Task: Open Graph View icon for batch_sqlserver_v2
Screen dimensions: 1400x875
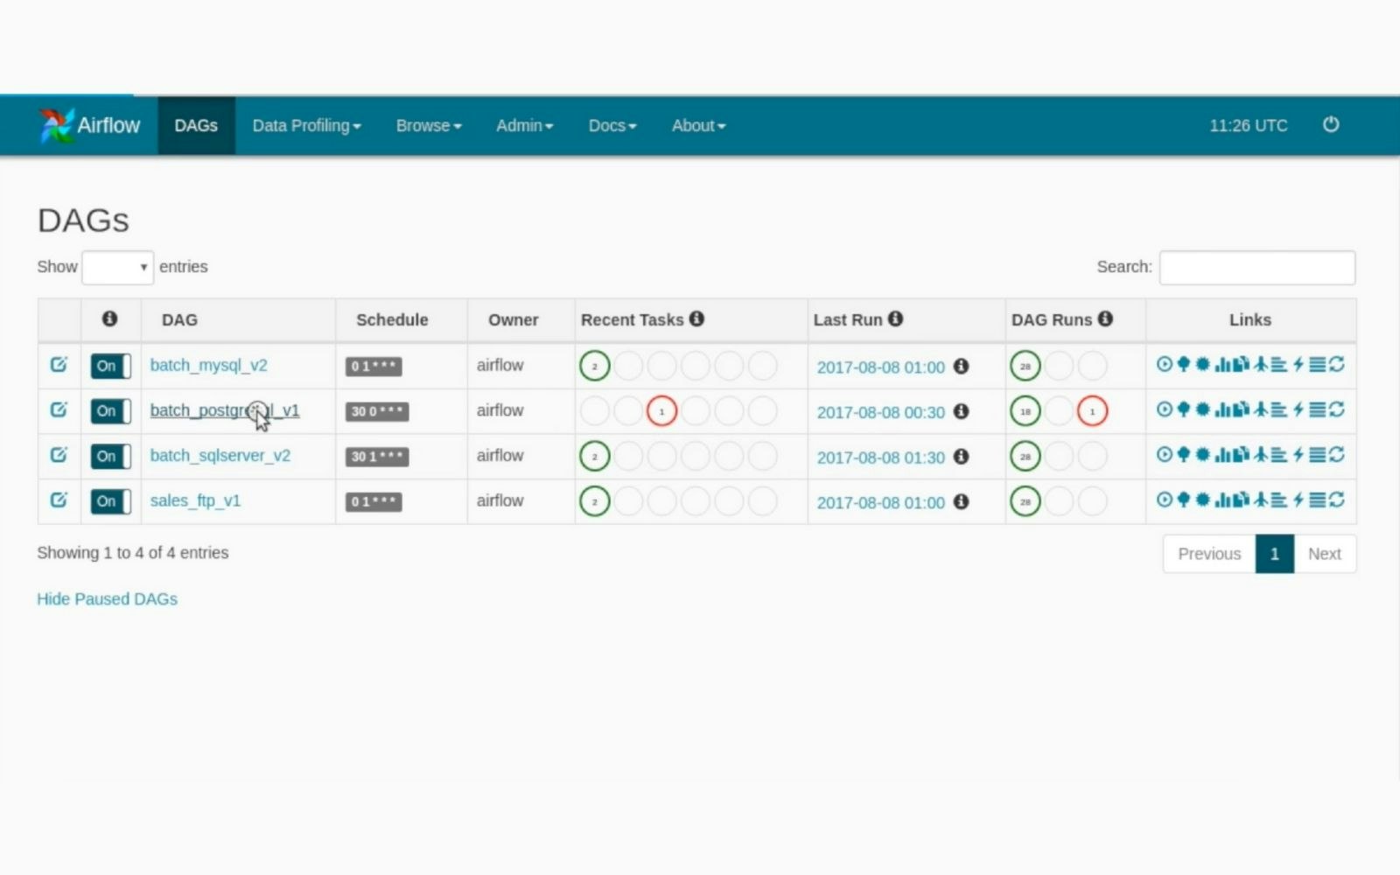Action: pyautogui.click(x=1203, y=454)
